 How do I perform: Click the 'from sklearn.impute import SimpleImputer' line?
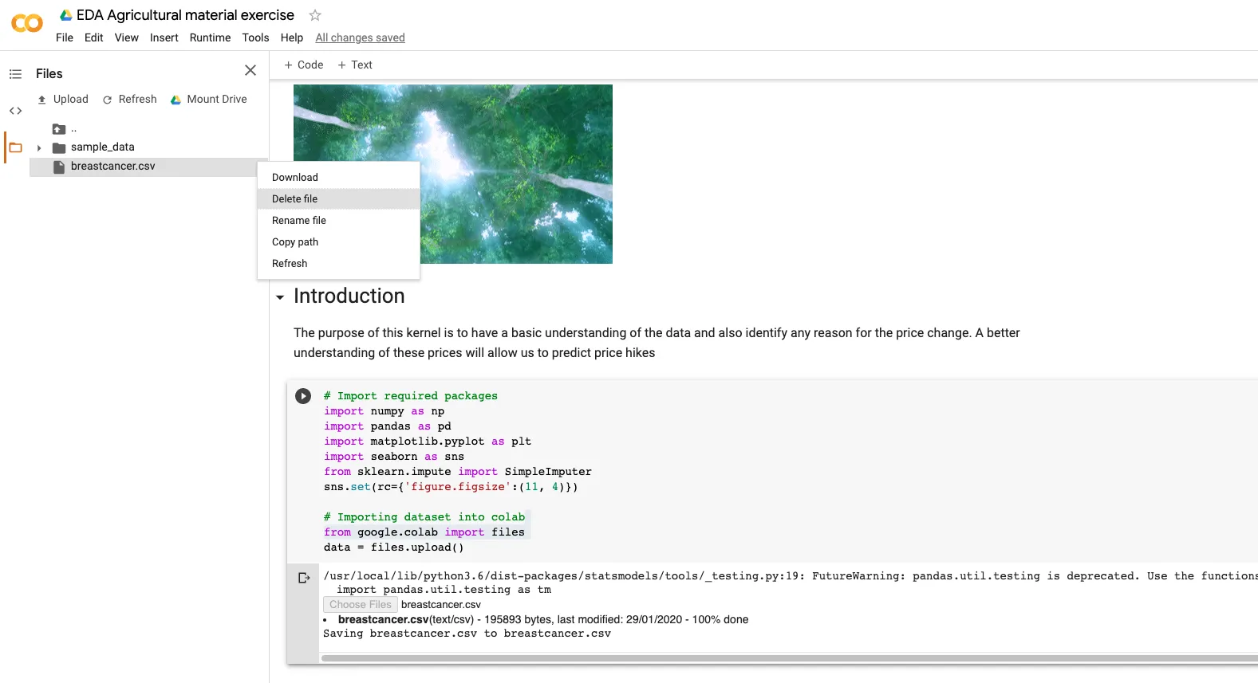(458, 472)
